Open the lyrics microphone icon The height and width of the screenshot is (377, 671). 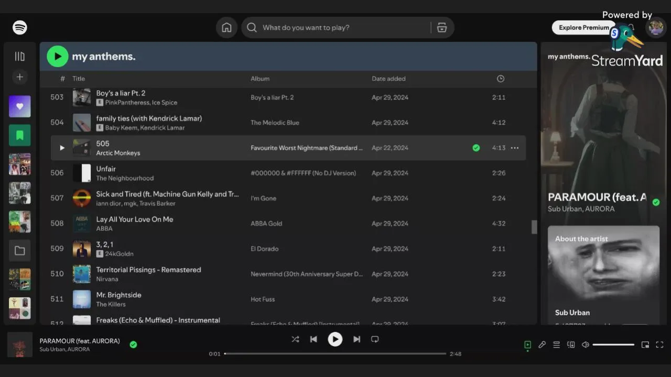coord(542,345)
